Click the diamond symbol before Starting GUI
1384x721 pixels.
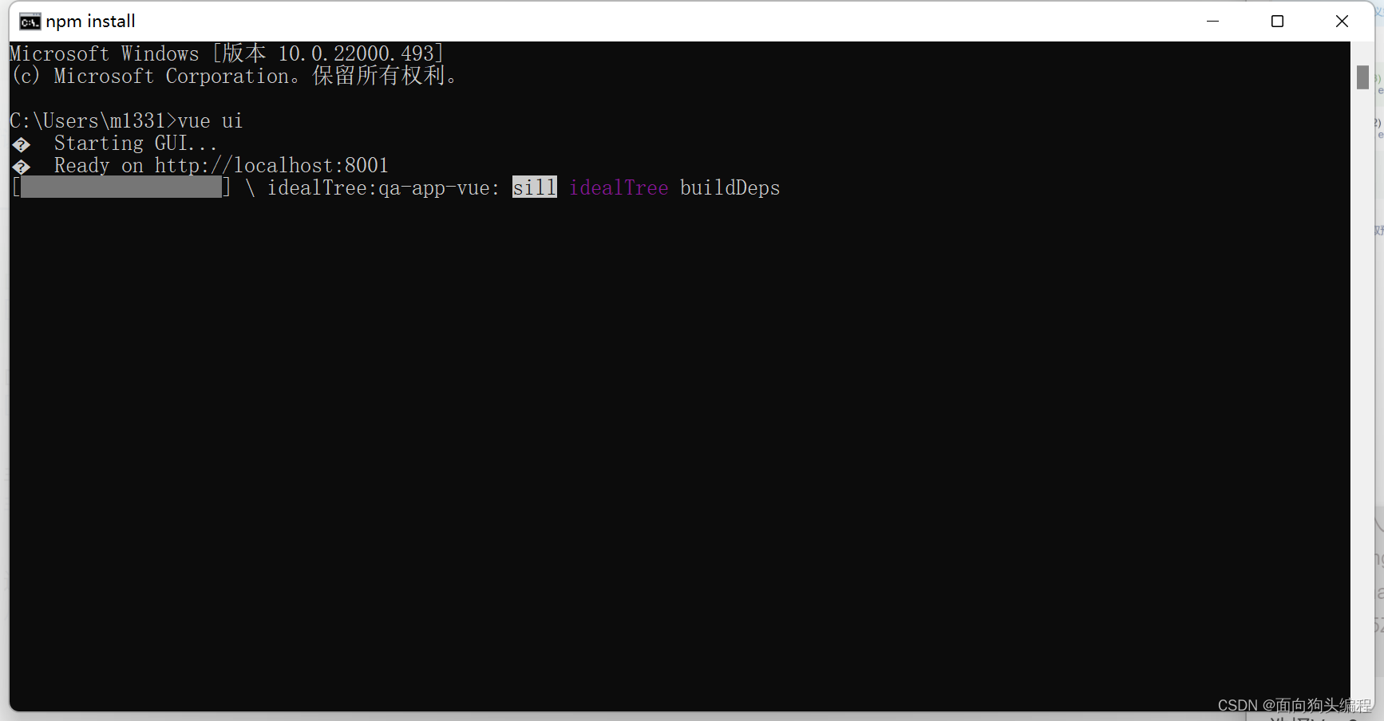(x=22, y=144)
